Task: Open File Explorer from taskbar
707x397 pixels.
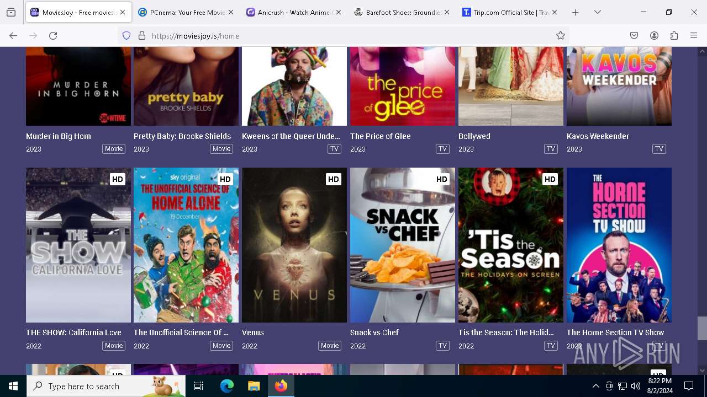Action: 254,386
